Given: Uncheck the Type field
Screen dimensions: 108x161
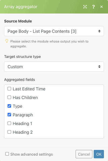Looking at the screenshot, I should [x=9, y=106].
